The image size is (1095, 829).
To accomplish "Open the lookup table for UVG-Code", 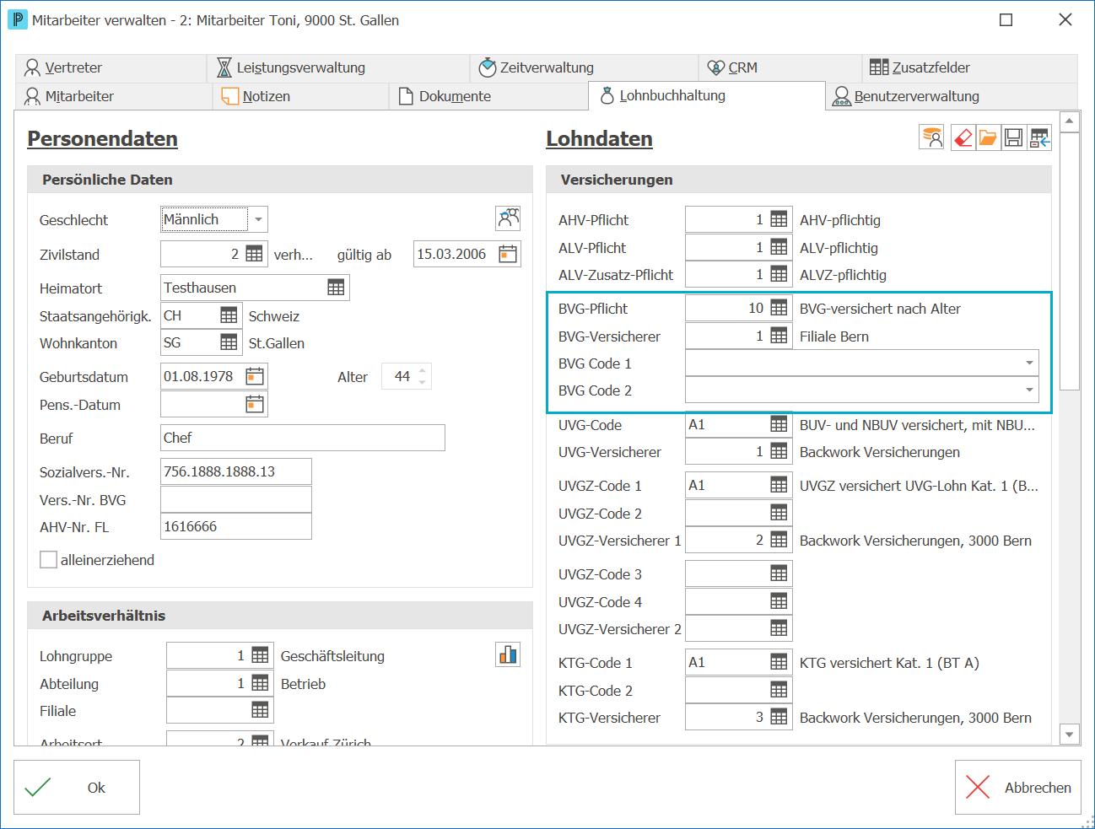I will [x=779, y=424].
